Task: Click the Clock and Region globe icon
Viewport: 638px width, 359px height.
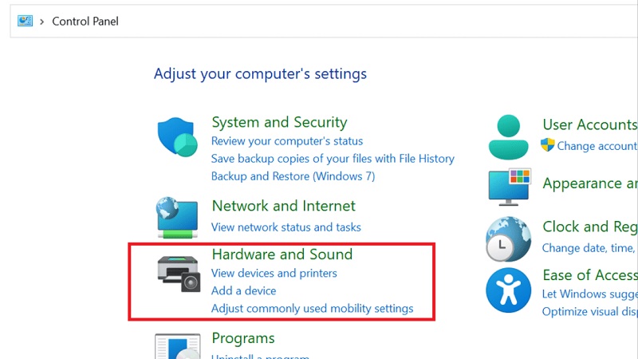Action: tap(508, 239)
